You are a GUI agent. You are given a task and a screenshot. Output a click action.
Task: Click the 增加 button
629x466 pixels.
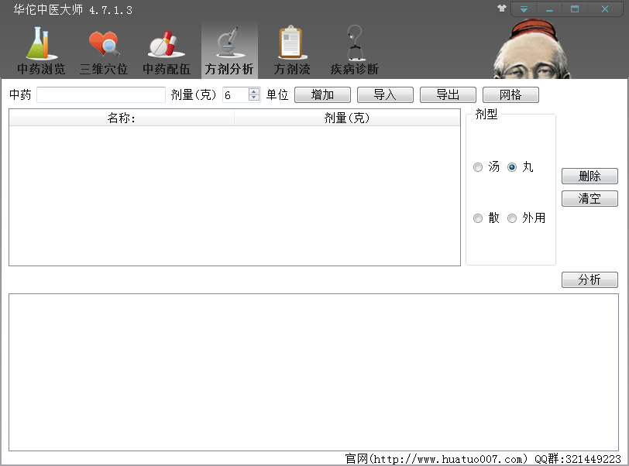pos(322,94)
